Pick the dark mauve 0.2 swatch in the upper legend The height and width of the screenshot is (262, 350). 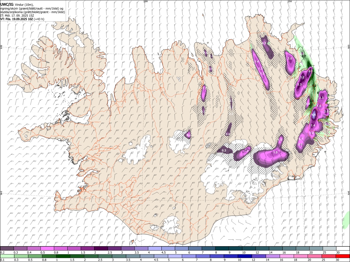7,248
